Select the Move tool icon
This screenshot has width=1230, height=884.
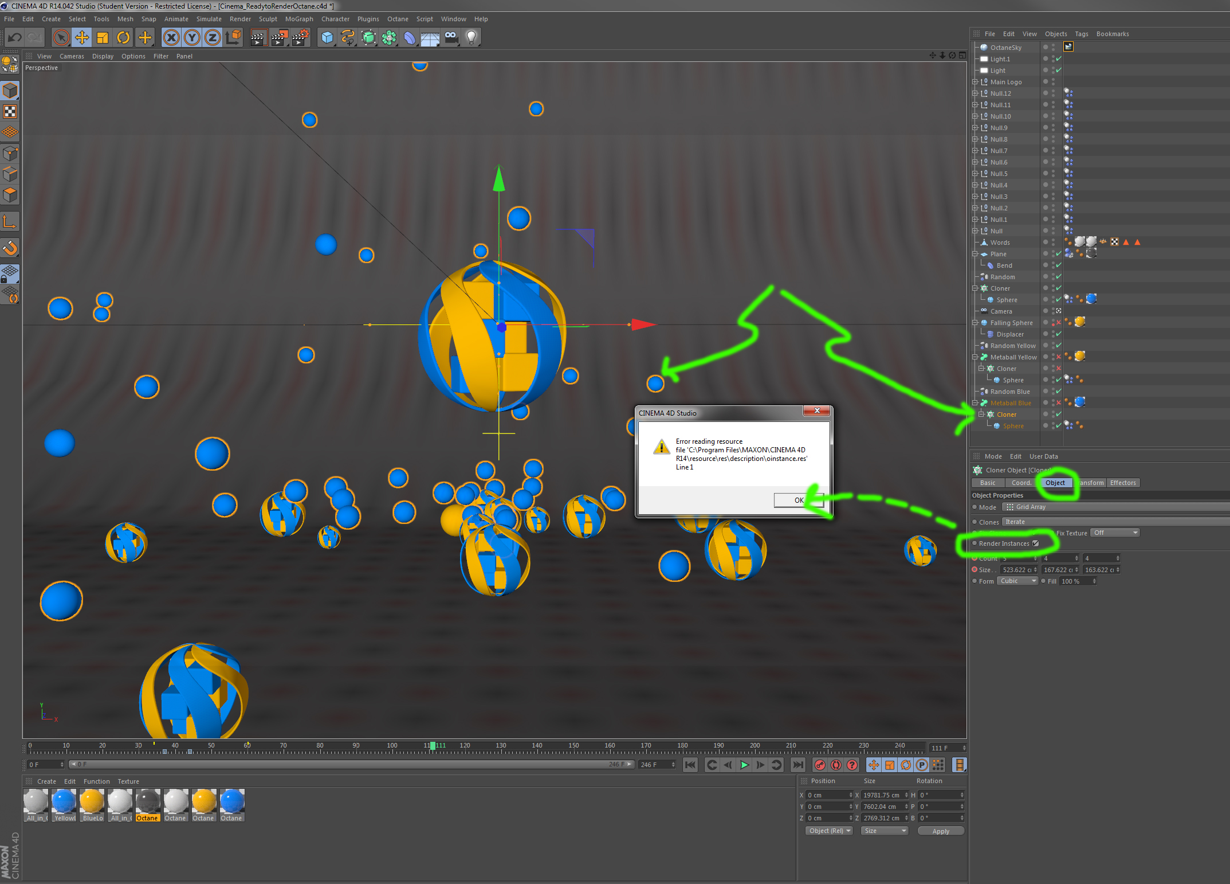[x=82, y=38]
